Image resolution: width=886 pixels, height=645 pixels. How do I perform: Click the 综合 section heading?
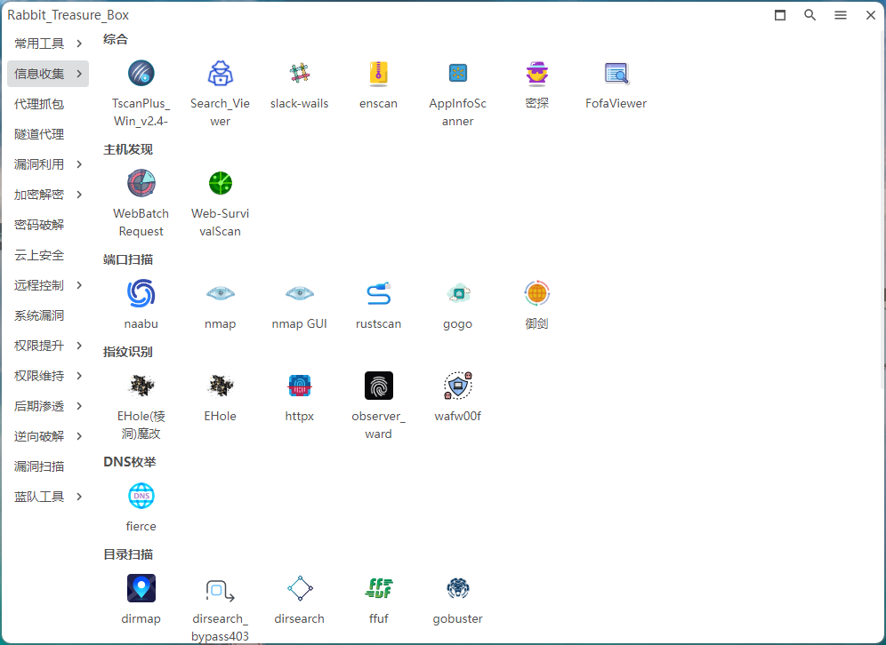(x=116, y=39)
